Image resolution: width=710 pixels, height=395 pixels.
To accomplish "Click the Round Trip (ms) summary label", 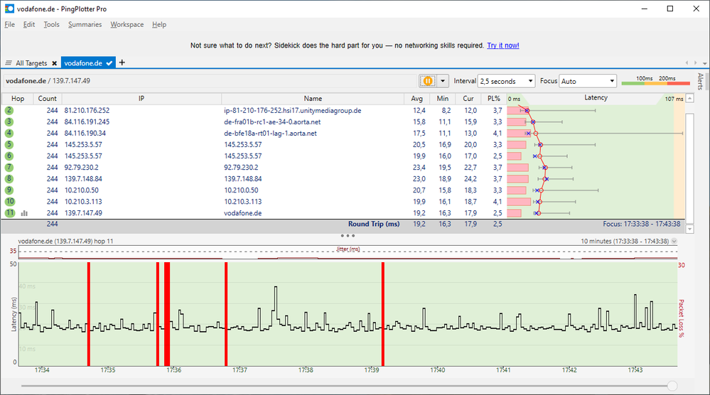I will click(374, 224).
